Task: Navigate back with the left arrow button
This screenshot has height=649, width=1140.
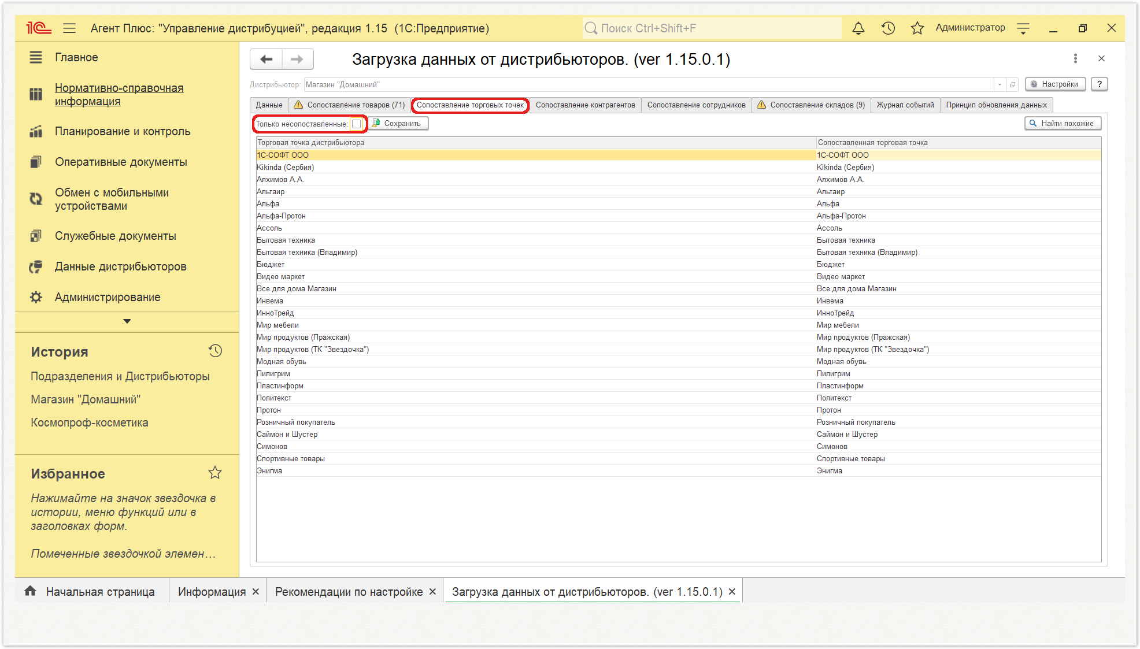Action: (x=266, y=59)
